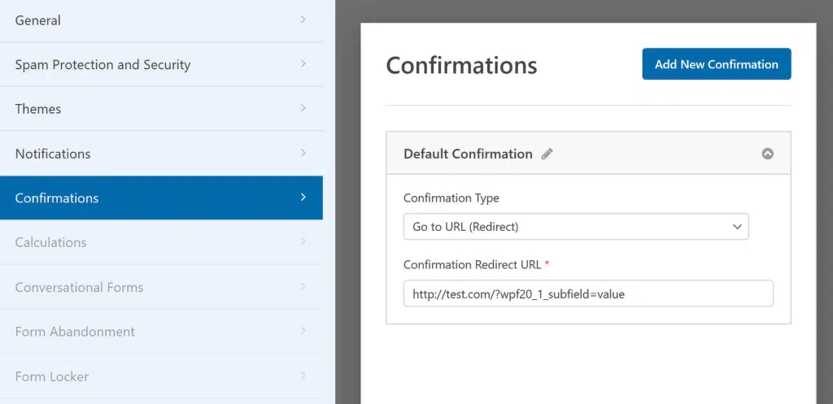833x404 pixels.
Task: Open the Confirmation Type dropdown
Action: (x=576, y=227)
